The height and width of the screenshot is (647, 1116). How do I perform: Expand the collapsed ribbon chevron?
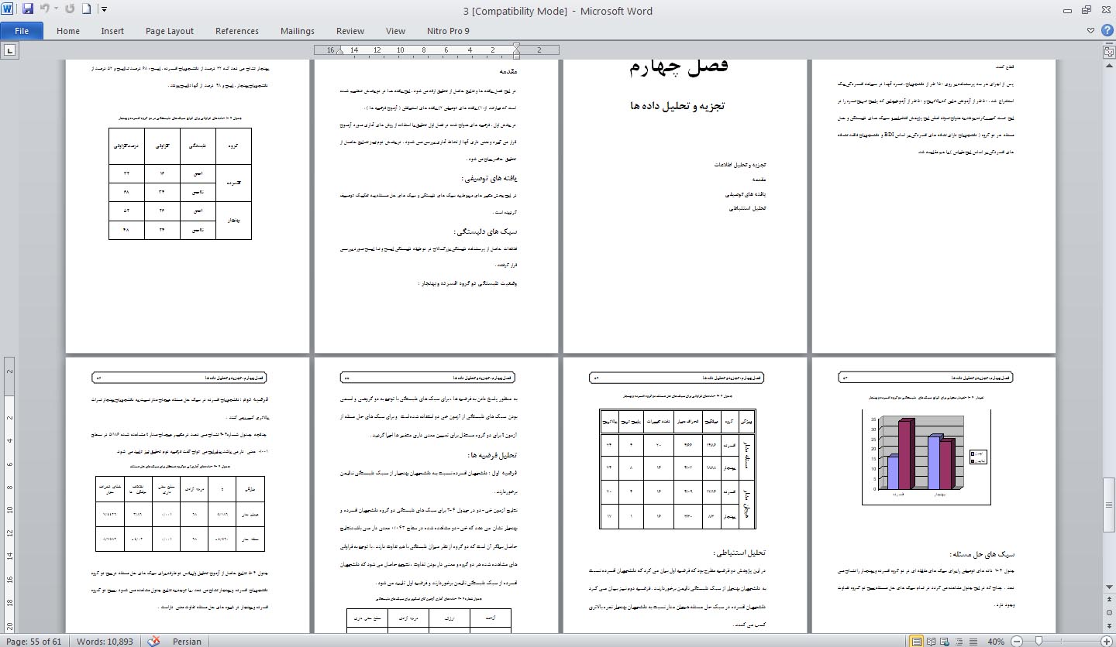coord(1092,32)
